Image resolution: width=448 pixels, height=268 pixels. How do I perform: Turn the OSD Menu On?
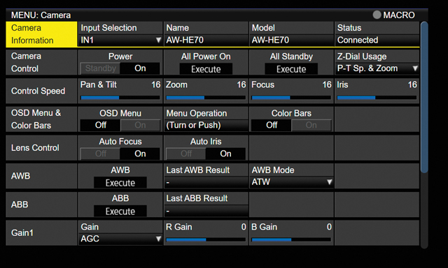coord(140,126)
